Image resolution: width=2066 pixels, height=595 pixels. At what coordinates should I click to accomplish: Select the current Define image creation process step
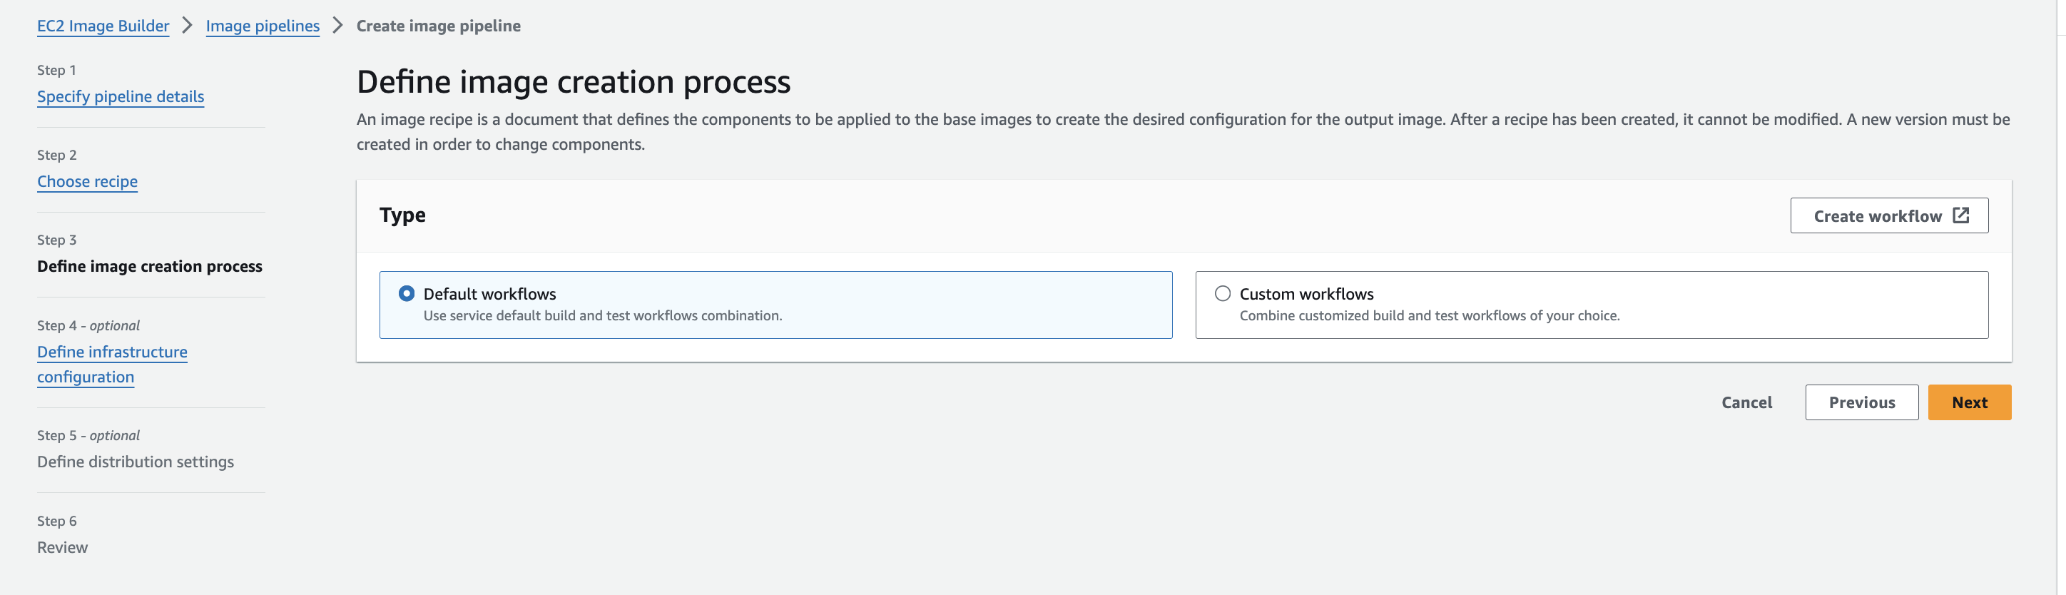click(x=149, y=266)
